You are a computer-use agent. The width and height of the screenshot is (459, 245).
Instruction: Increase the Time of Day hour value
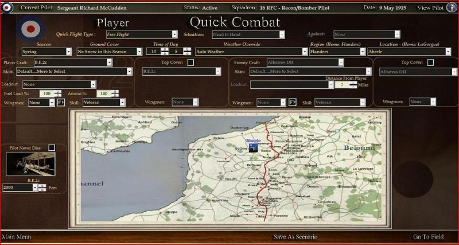(165, 49)
